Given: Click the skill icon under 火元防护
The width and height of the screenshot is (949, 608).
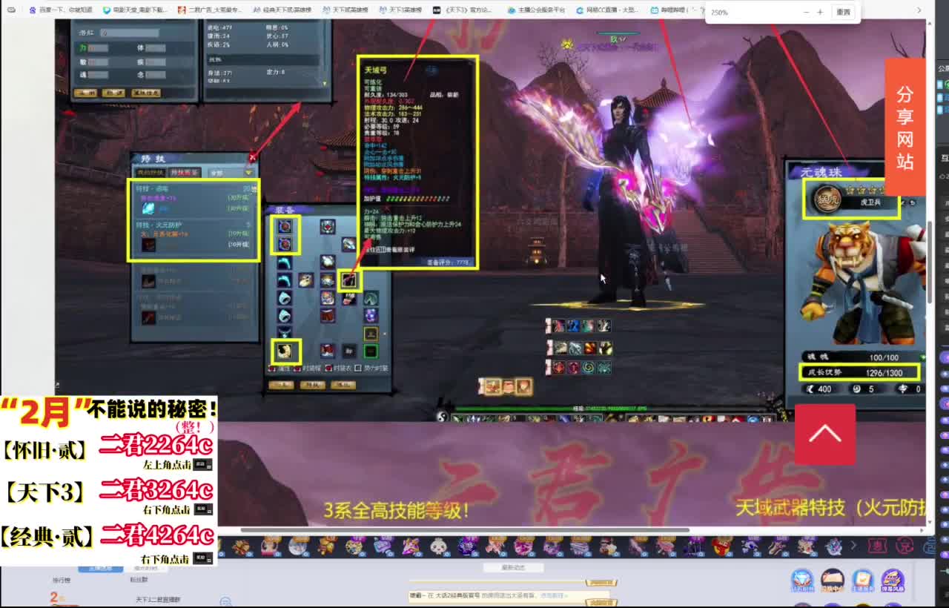Looking at the screenshot, I should pos(149,245).
